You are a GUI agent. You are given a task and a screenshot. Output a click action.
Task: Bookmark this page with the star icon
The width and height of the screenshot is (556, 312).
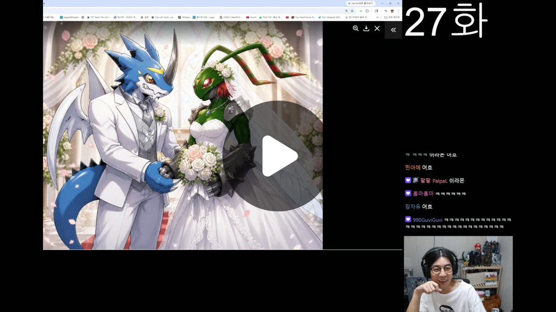click(x=352, y=11)
